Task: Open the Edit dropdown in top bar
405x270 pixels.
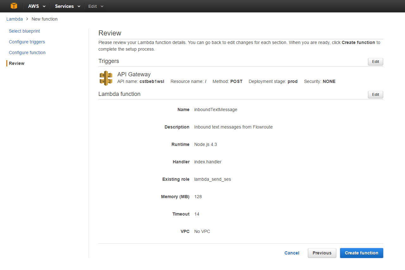Action: (x=96, y=6)
